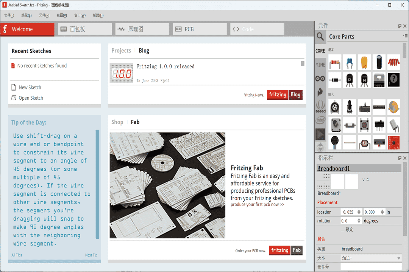Select the mystery part question-mark icon
The image size is (409, 272).
click(394, 79)
